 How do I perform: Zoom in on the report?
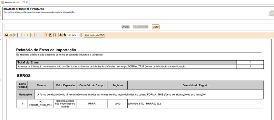(61, 35)
